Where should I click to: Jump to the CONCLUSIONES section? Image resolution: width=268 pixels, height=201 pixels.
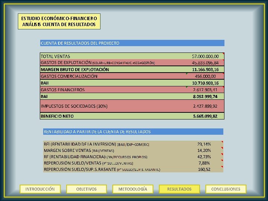pos(226,189)
